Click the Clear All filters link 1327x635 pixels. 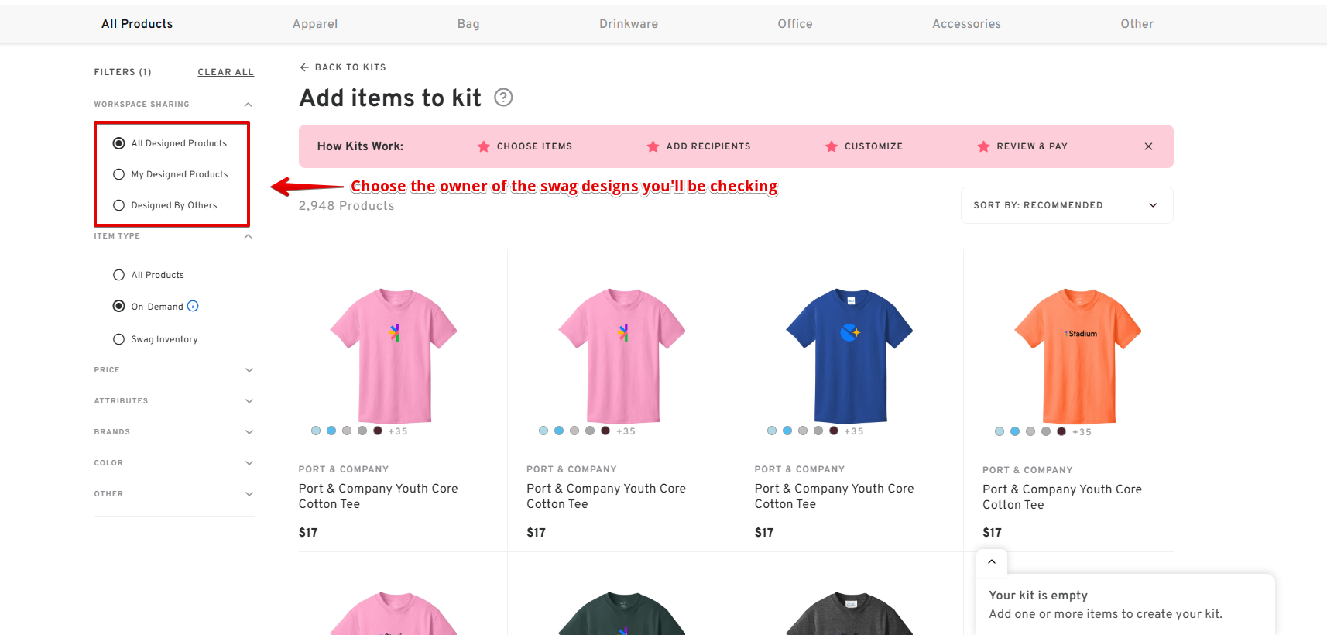click(x=225, y=72)
